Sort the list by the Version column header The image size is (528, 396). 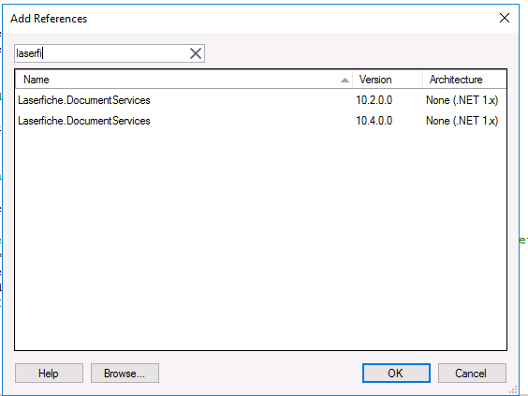click(x=388, y=80)
